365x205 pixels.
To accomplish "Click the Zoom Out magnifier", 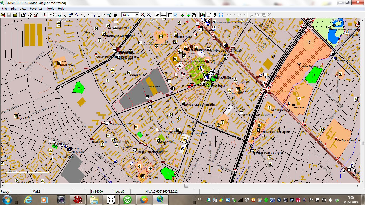I will point(149,15).
